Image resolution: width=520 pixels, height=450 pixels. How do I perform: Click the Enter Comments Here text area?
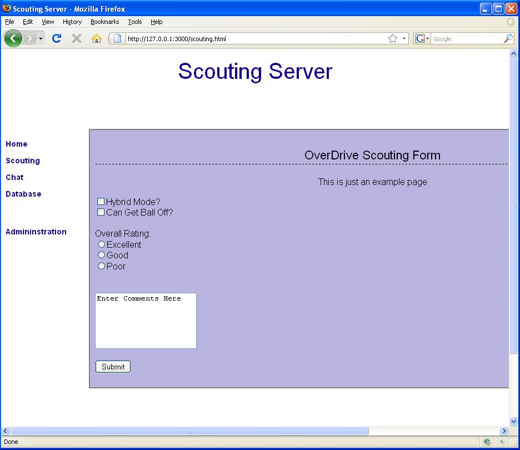click(x=146, y=321)
